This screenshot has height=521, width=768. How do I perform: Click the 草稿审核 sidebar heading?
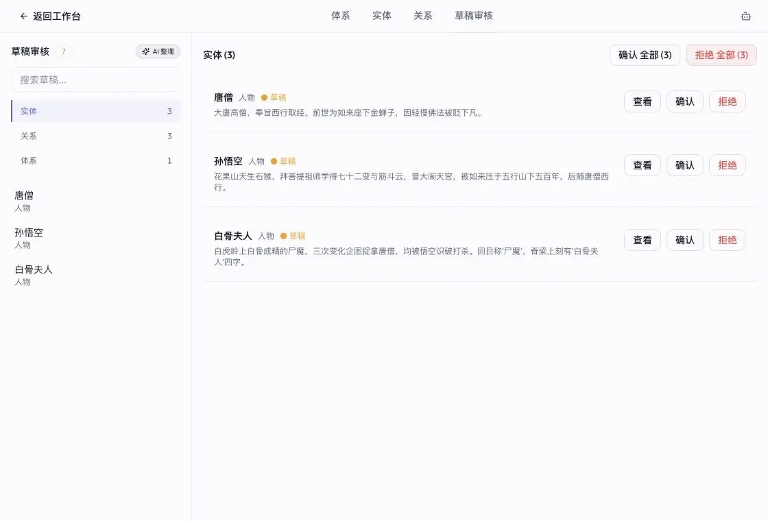pos(30,51)
